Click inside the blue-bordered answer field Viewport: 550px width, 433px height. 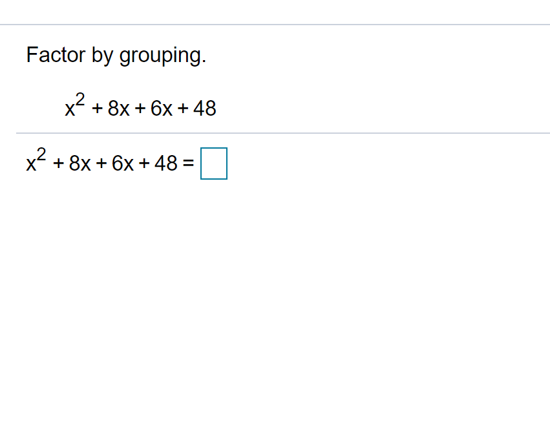(213, 164)
